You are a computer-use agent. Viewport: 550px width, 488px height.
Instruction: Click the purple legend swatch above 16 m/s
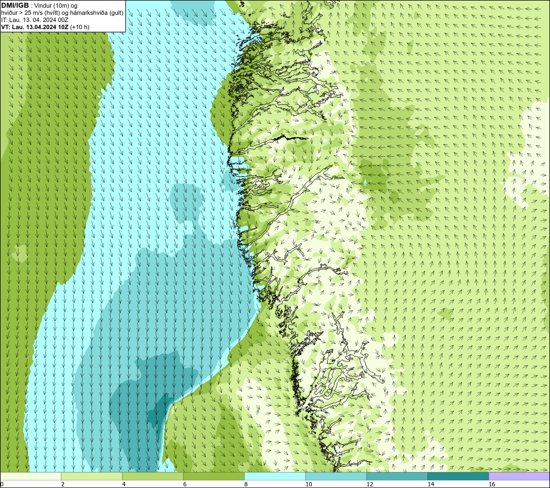[x=519, y=476]
